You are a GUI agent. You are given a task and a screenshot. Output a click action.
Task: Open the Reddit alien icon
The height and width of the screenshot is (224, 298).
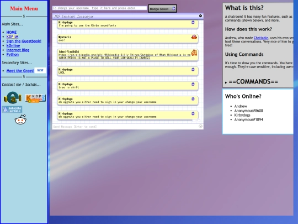tap(21, 119)
